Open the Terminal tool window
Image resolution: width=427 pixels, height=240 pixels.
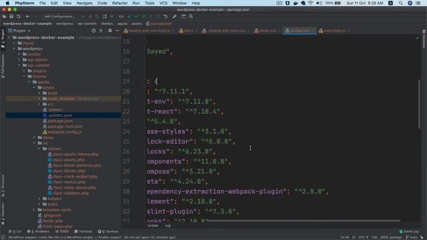point(83,231)
